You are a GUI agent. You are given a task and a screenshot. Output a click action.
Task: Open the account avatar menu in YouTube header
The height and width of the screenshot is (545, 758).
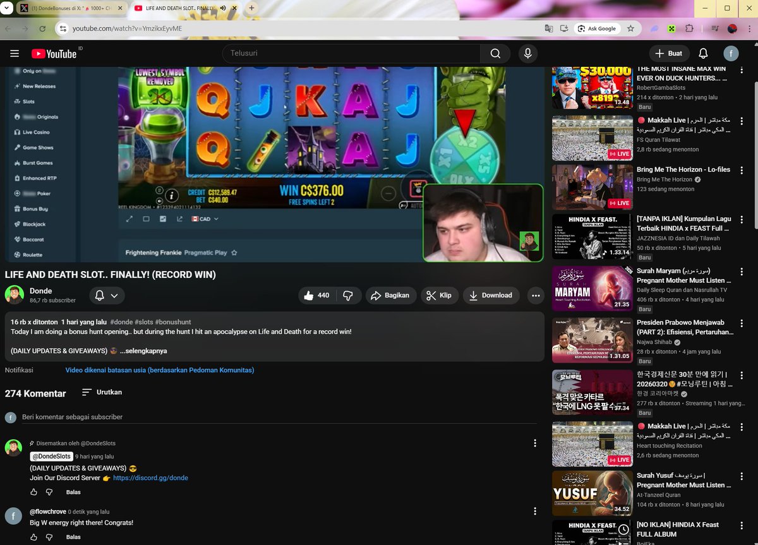coord(731,54)
